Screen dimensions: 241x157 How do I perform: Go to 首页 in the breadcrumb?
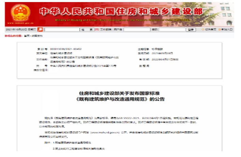click(27, 36)
